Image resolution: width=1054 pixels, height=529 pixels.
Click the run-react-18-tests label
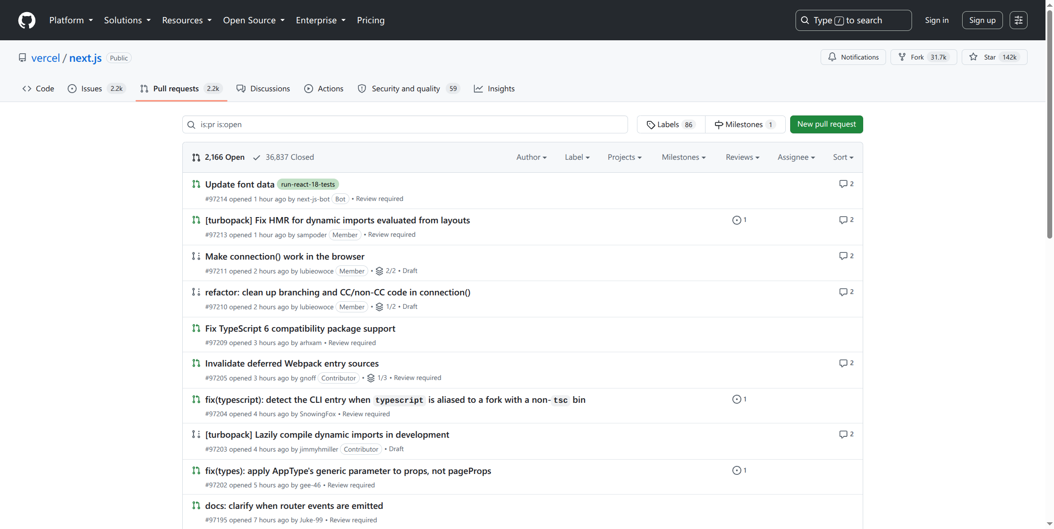(x=308, y=184)
